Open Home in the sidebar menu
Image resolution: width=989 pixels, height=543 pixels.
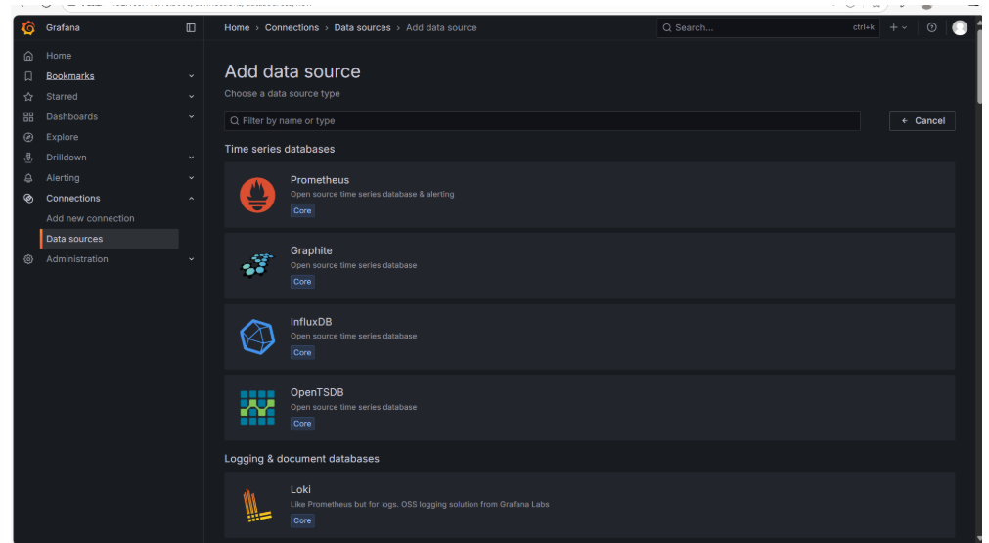[59, 56]
